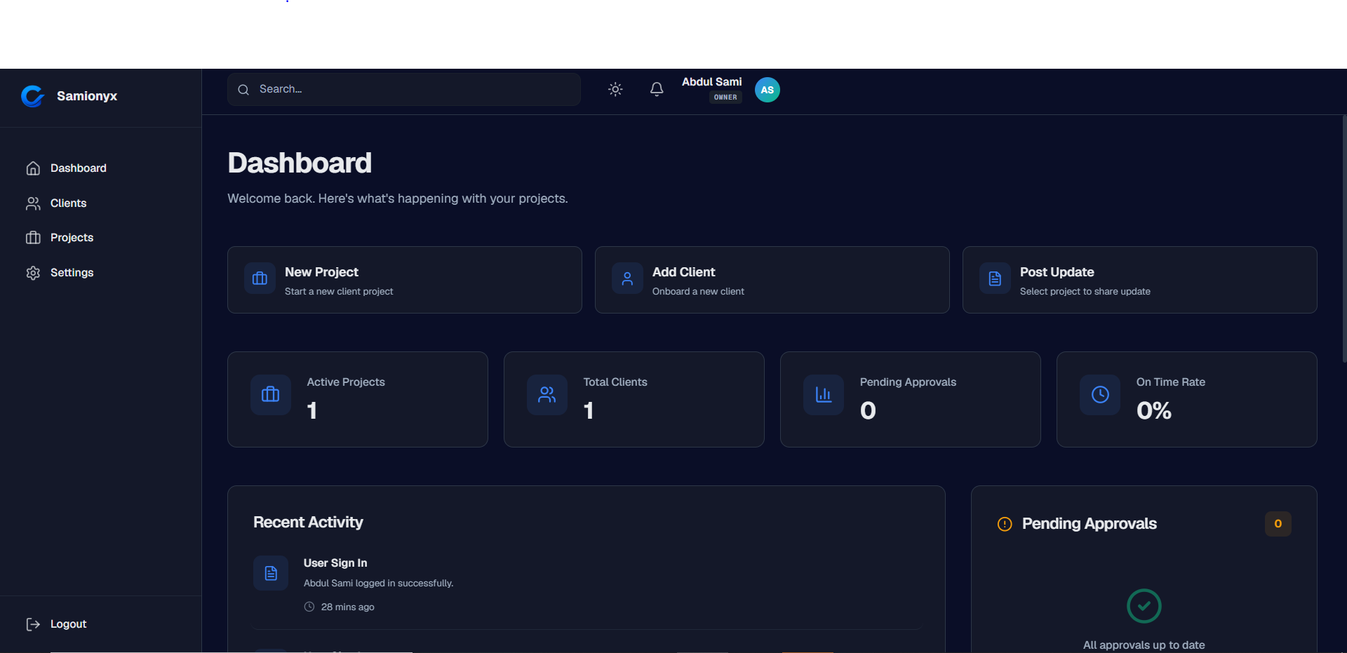Click the On Time Rate clock icon
This screenshot has width=1347, height=653.
click(1100, 395)
